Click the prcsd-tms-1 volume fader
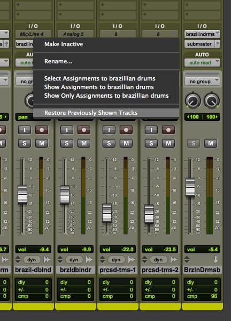The image size is (231, 321). (x=107, y=213)
